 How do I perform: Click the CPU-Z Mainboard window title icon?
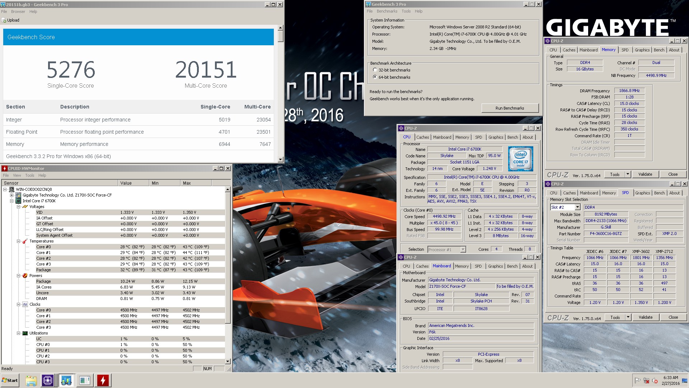401,257
